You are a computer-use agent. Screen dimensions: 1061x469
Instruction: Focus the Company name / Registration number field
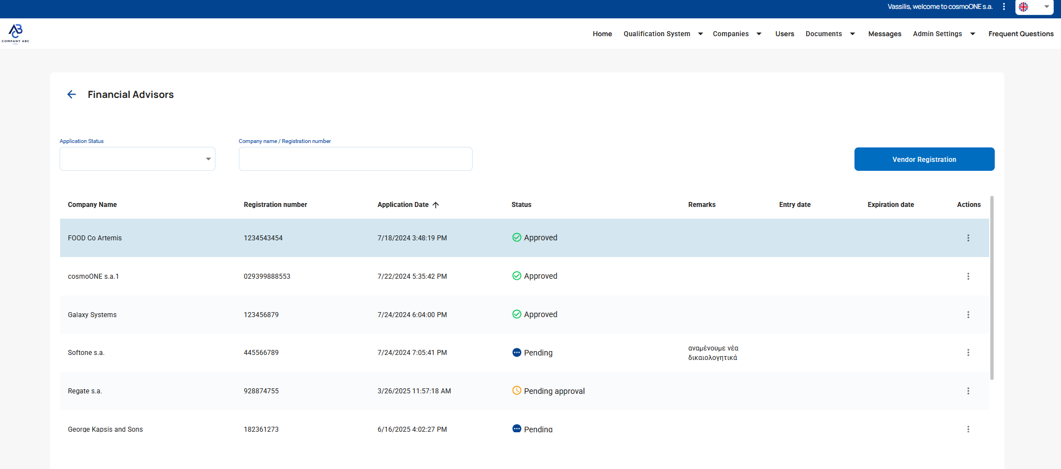[356, 159]
